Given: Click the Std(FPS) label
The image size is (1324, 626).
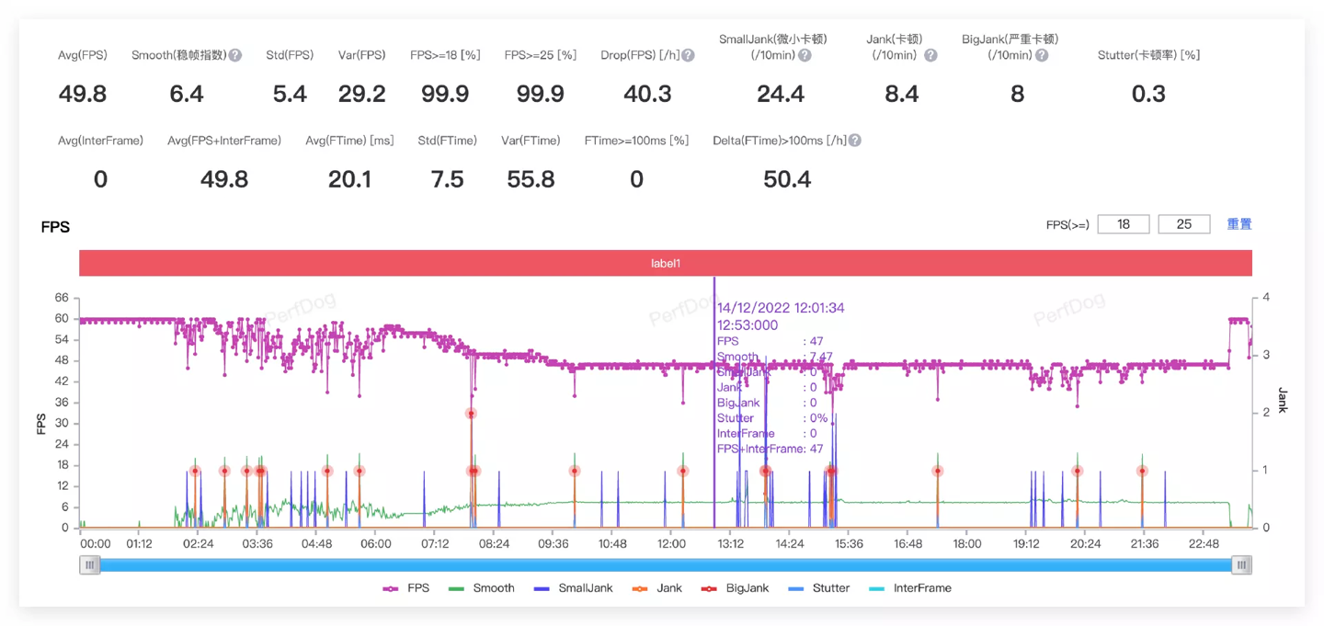Looking at the screenshot, I should click(290, 55).
